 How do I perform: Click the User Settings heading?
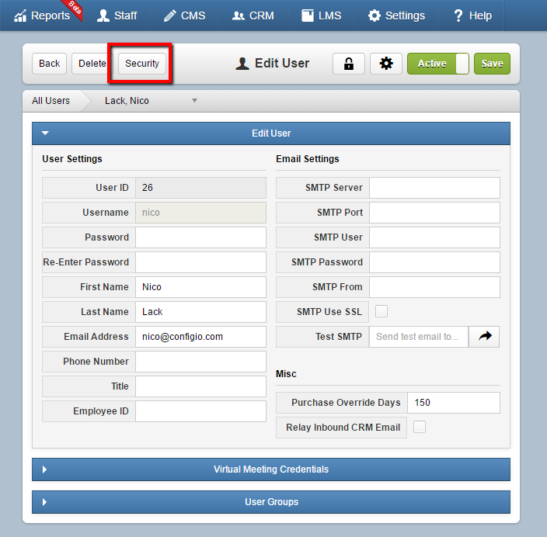tap(72, 159)
